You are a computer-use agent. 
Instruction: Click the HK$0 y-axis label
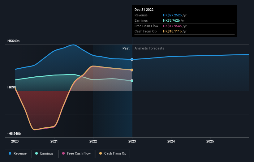coord(12,87)
